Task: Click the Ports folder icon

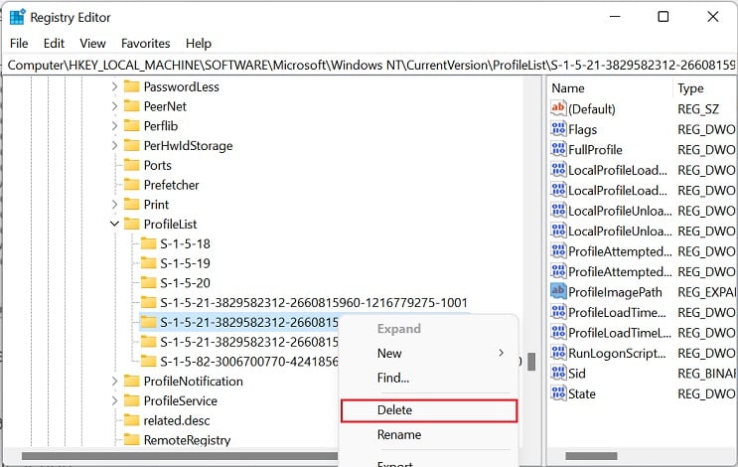Action: 132,165
